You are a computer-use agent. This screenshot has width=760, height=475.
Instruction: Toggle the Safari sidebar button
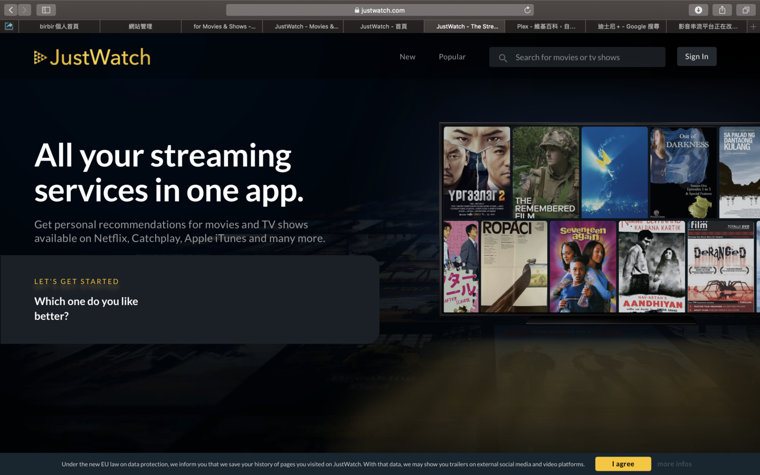(x=46, y=10)
